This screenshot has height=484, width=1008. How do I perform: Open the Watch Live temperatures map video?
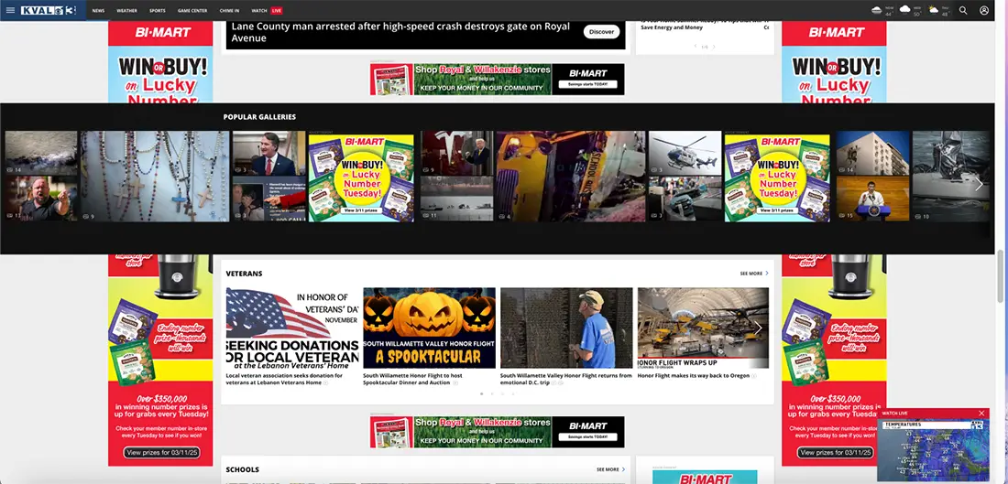tap(933, 450)
